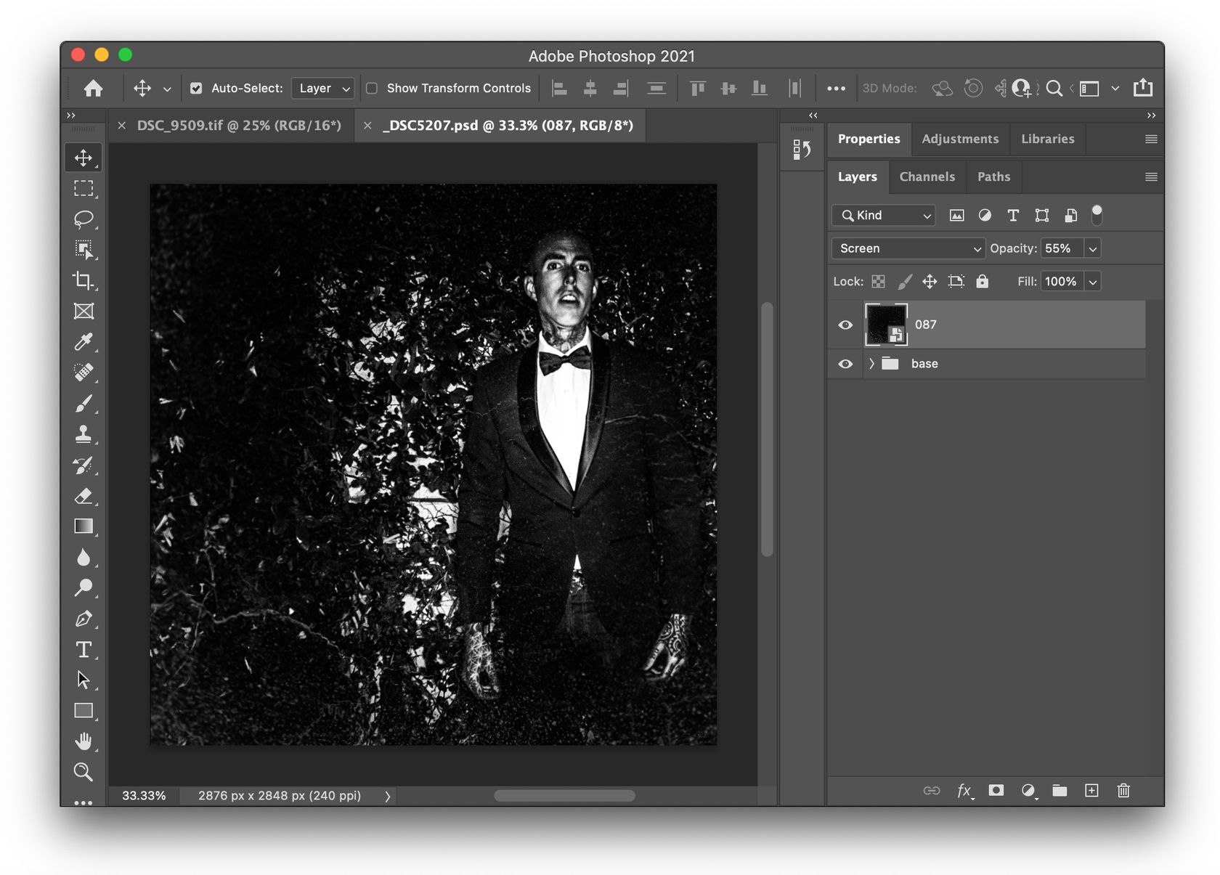1220x875 pixels.
Task: Toggle lock position
Action: (x=930, y=282)
